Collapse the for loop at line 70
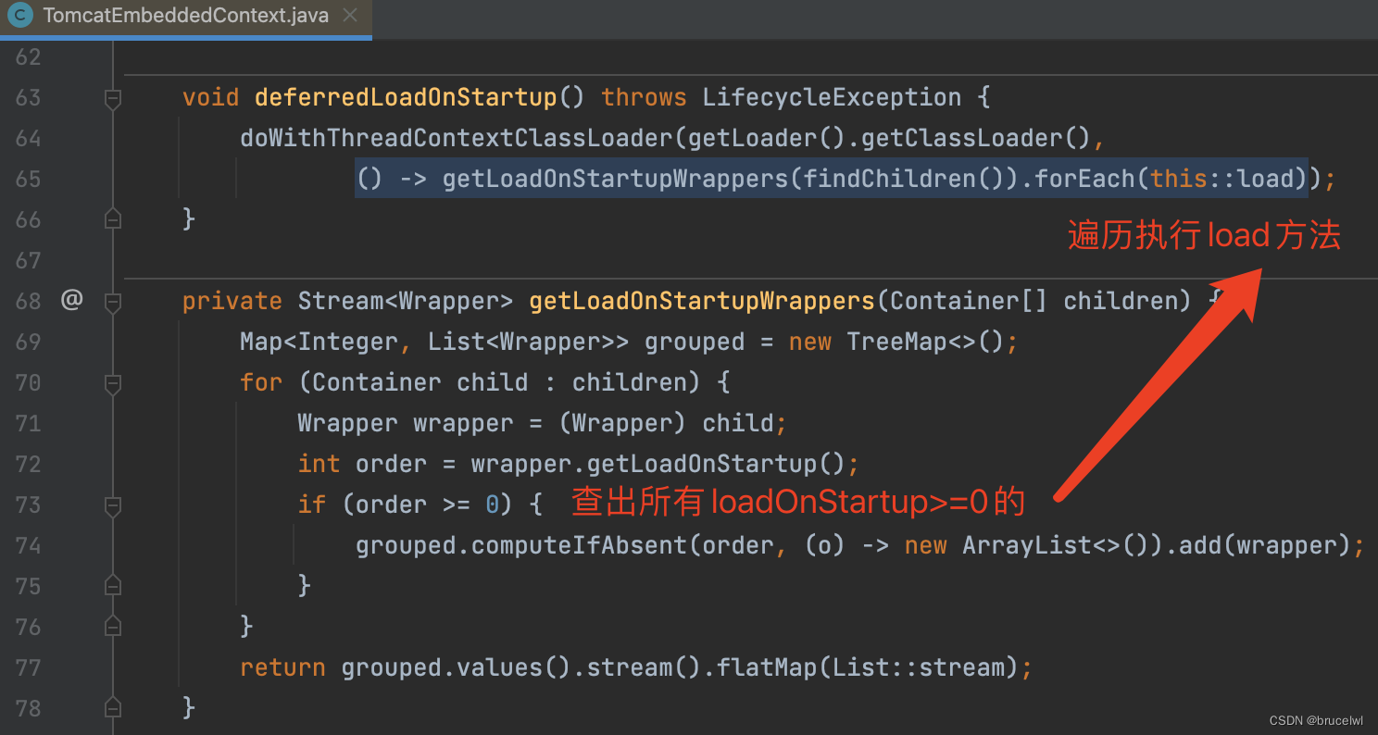 point(113,382)
